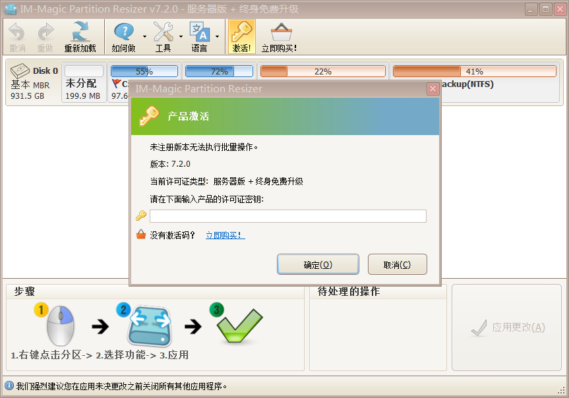
Task: Click the 重做 (Redo) toolbar icon
Action: click(45, 33)
